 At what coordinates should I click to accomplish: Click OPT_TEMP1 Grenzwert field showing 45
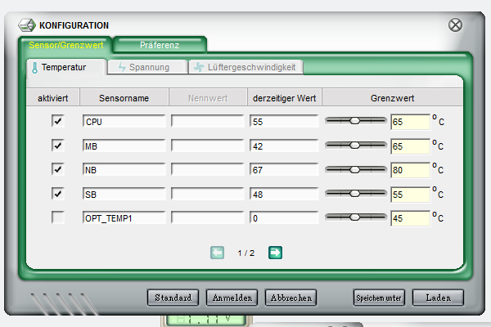(x=410, y=218)
